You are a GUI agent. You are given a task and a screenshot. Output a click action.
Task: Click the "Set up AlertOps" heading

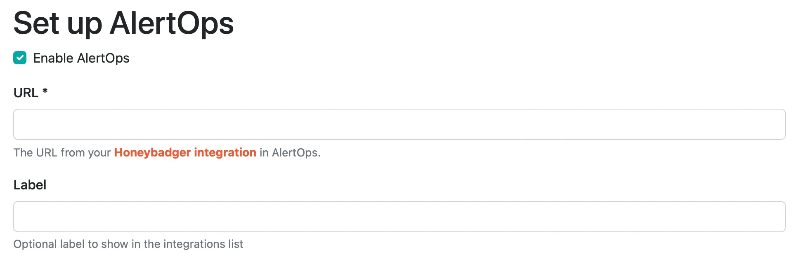point(123,23)
